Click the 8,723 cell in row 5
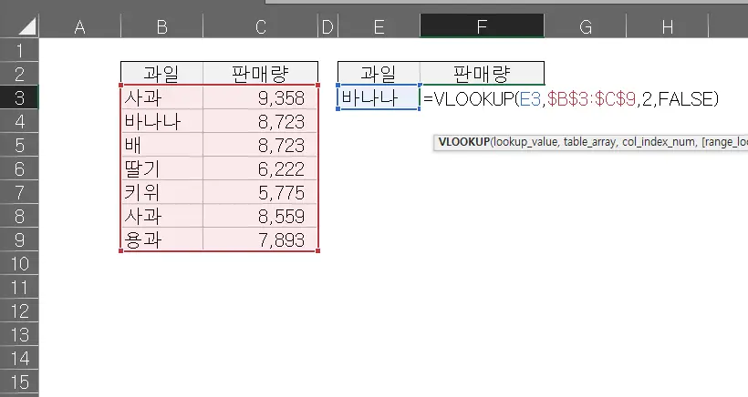The height and width of the screenshot is (397, 748). click(x=261, y=145)
